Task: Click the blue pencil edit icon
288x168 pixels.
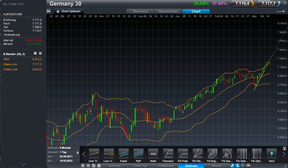Action: point(232,165)
